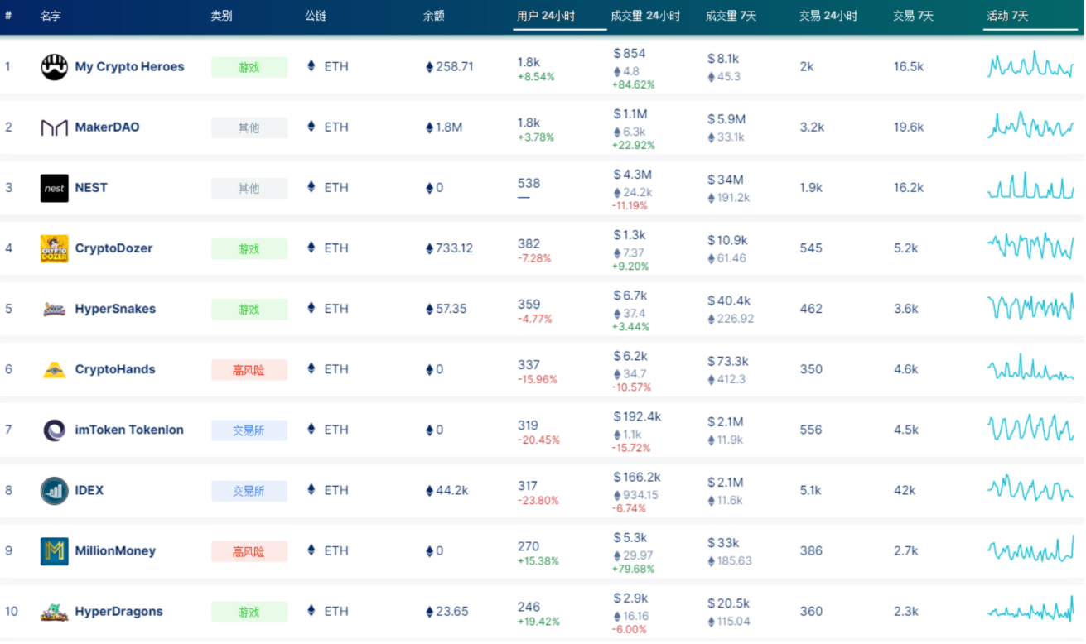Click the $4.3M volume for NEST
Viewport: 1086px width, 644px height.
point(633,175)
